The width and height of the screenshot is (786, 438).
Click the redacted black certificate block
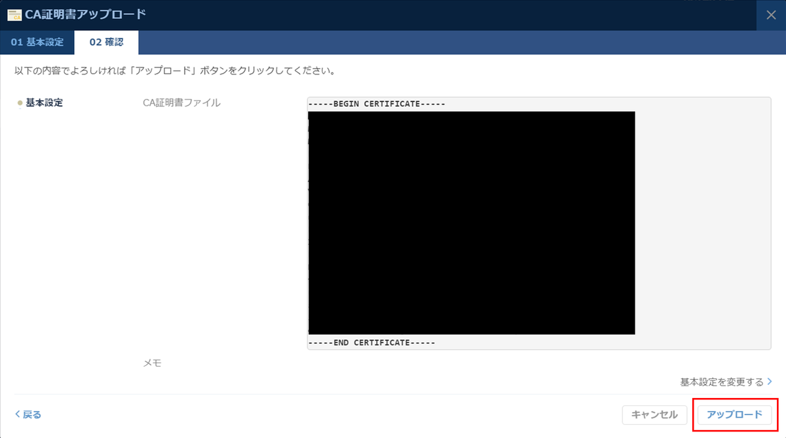(x=471, y=223)
